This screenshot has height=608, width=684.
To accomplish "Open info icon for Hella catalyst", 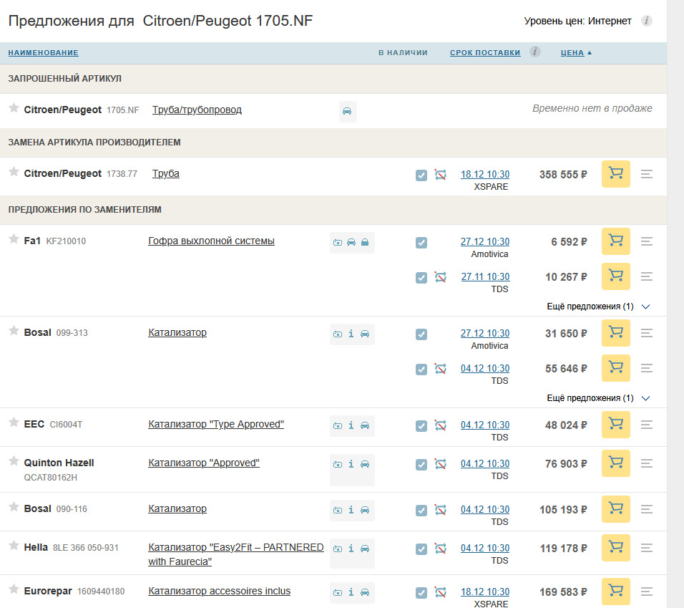I will 351,549.
